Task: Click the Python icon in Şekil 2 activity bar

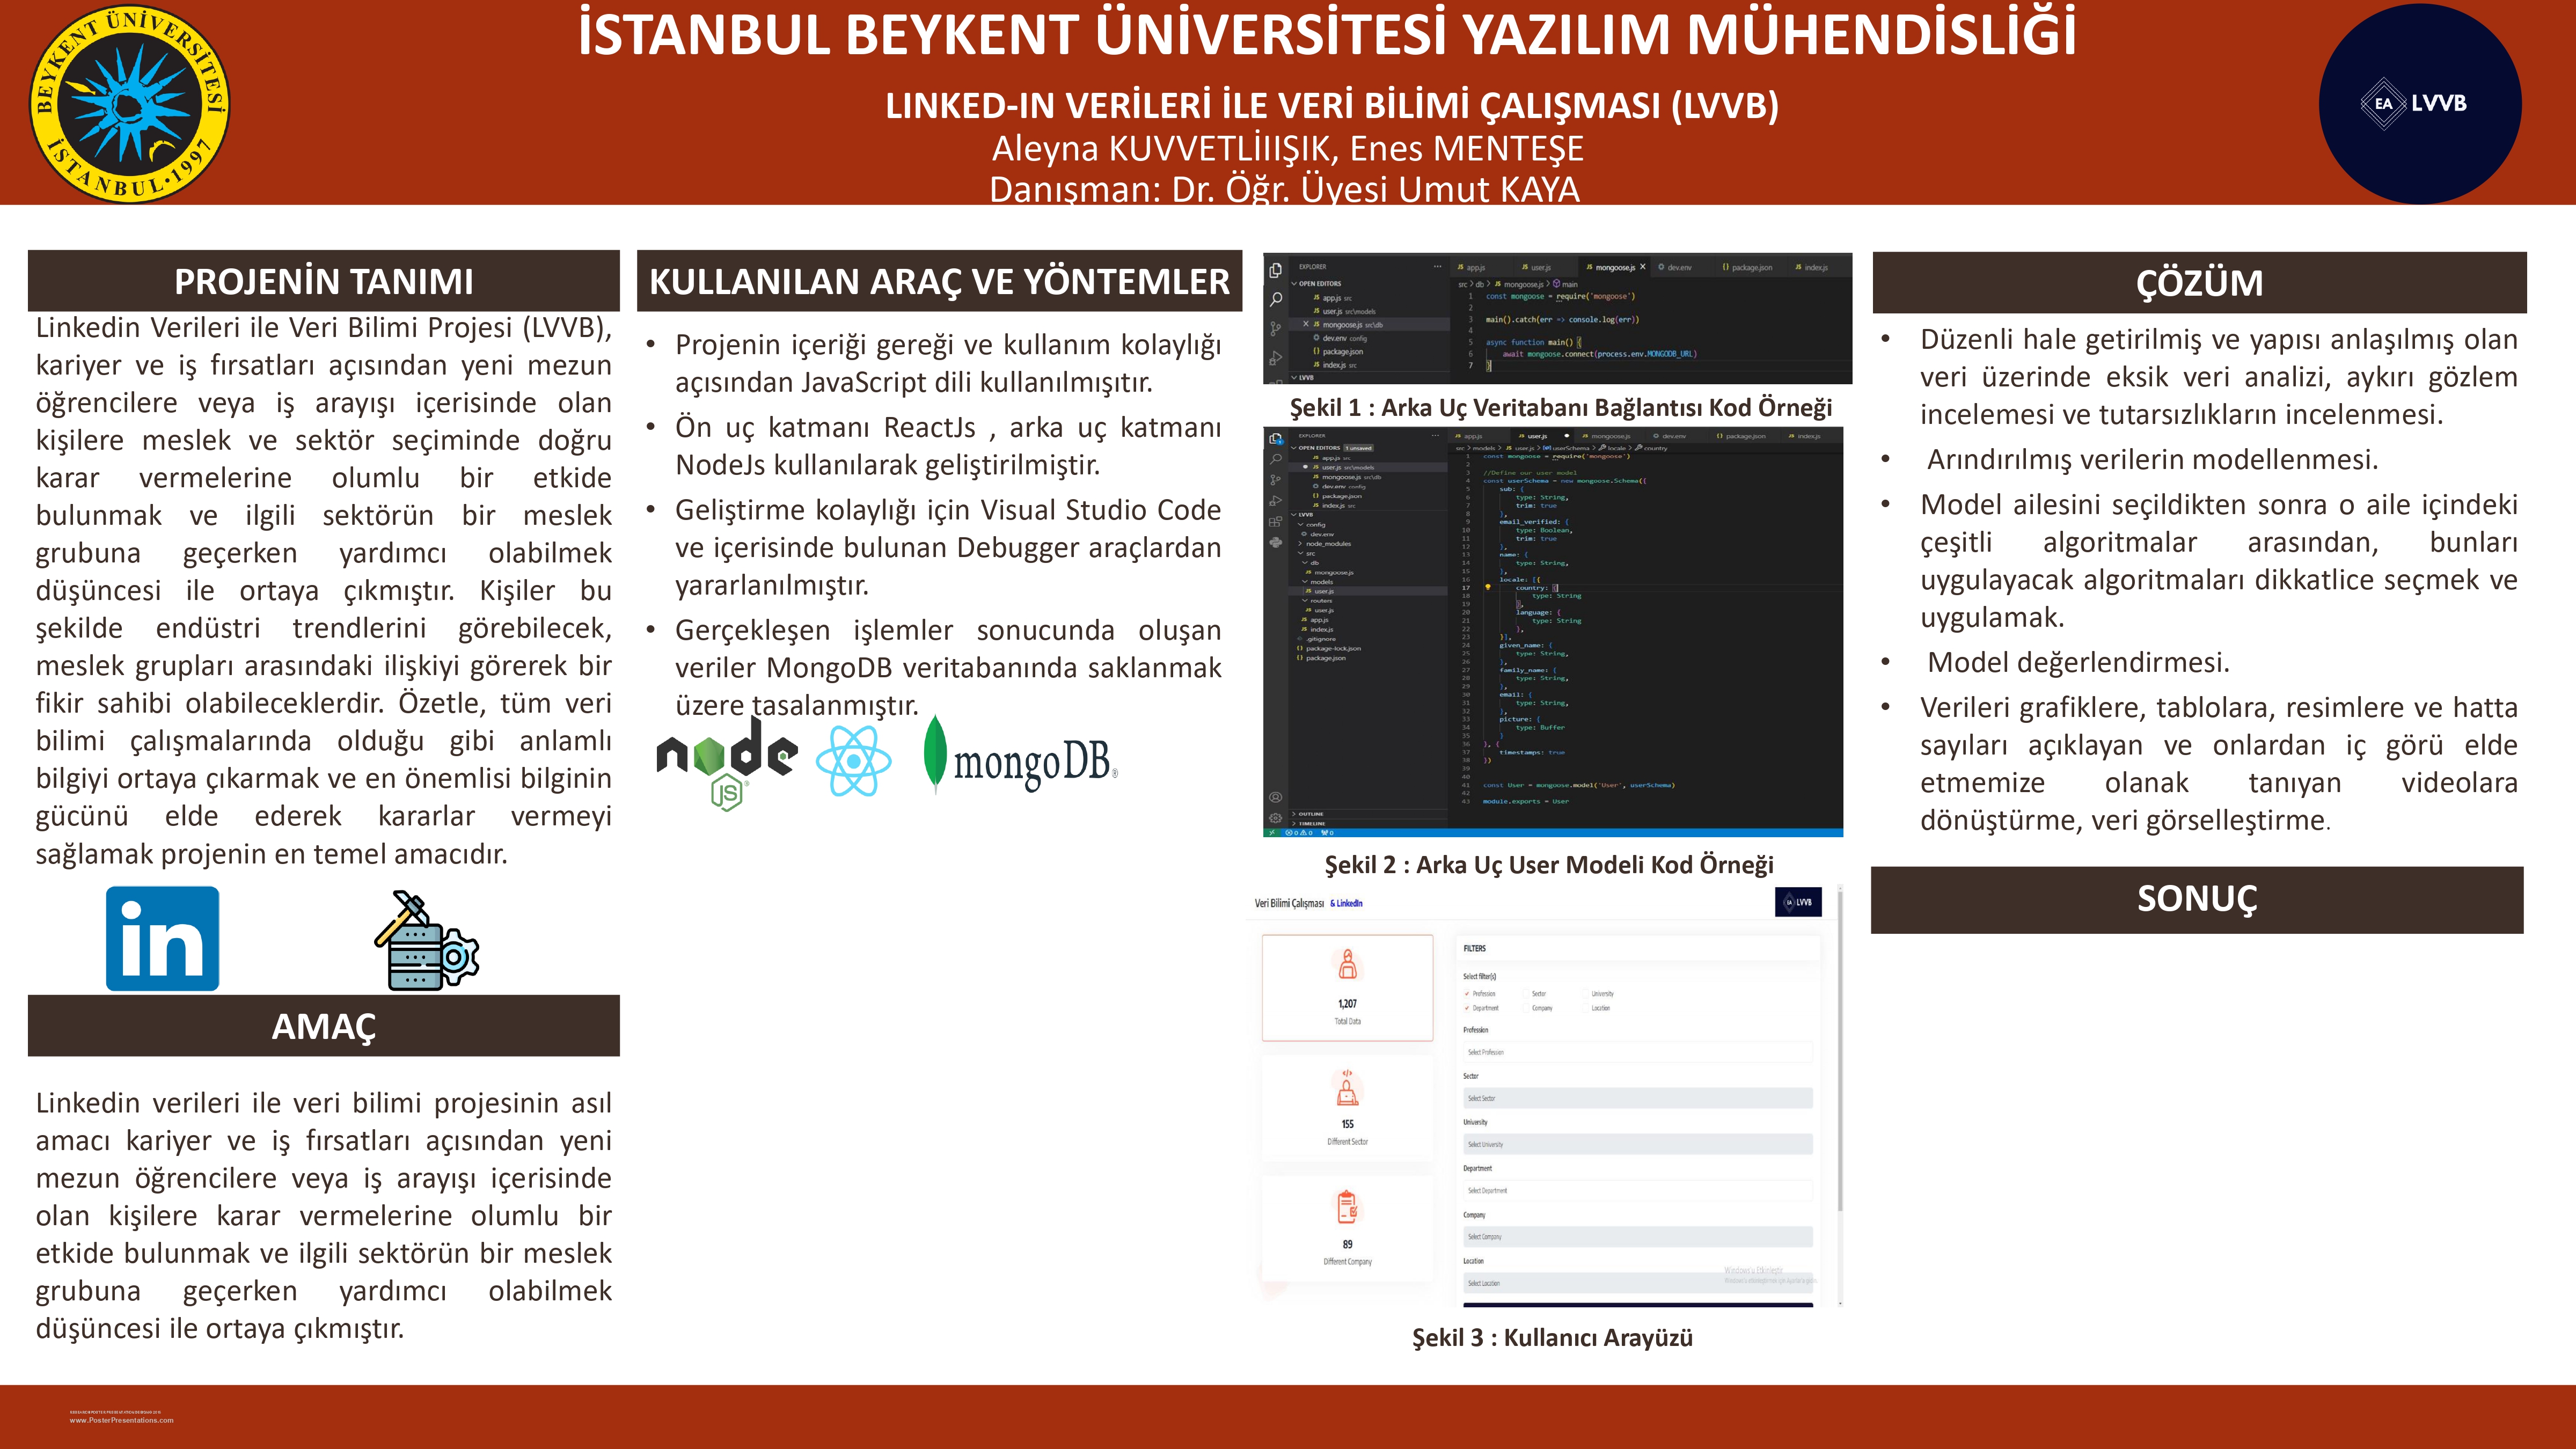Action: [1276, 543]
